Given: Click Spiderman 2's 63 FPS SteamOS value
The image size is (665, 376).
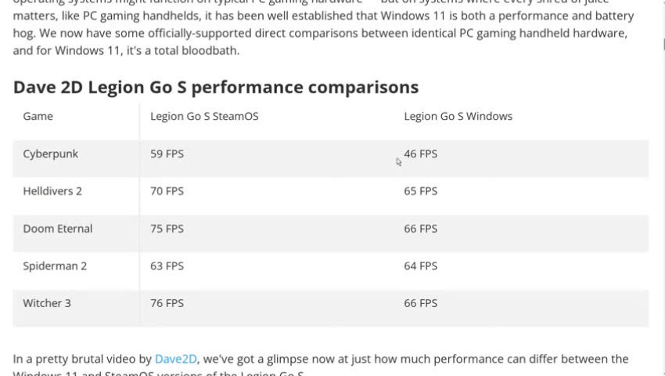Looking at the screenshot, I should pyautogui.click(x=167, y=266).
